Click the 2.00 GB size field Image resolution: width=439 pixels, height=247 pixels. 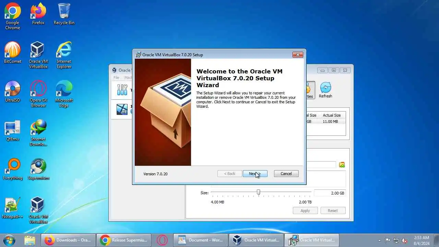[x=330, y=193]
